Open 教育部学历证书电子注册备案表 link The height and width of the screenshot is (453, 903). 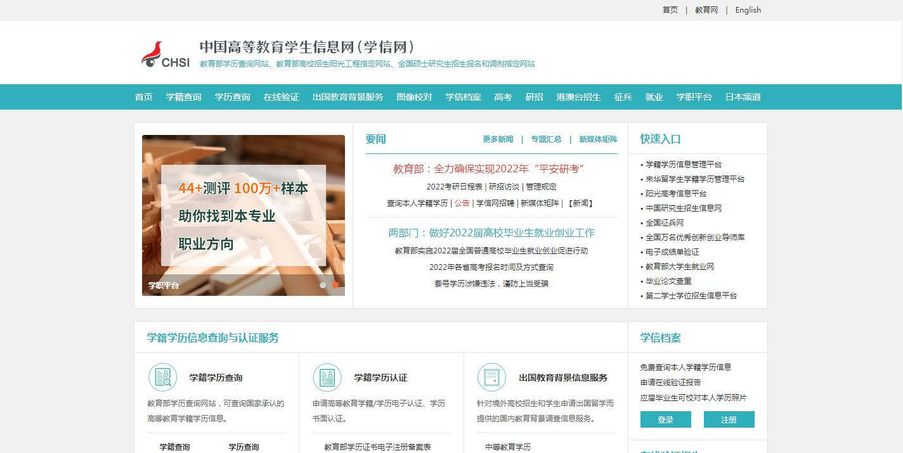click(x=377, y=447)
